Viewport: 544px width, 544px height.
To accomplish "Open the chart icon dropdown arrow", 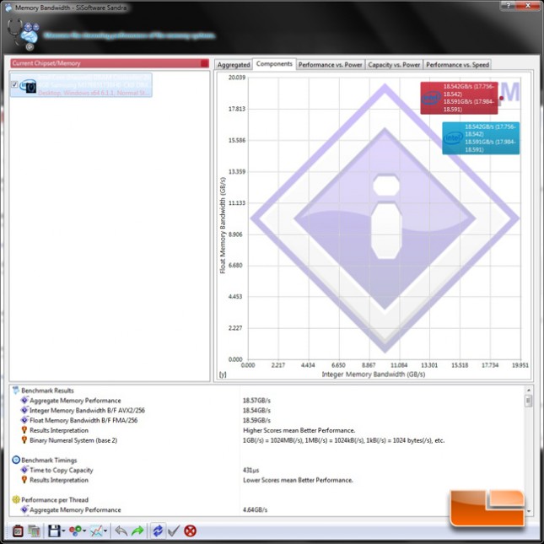I will (x=105, y=531).
